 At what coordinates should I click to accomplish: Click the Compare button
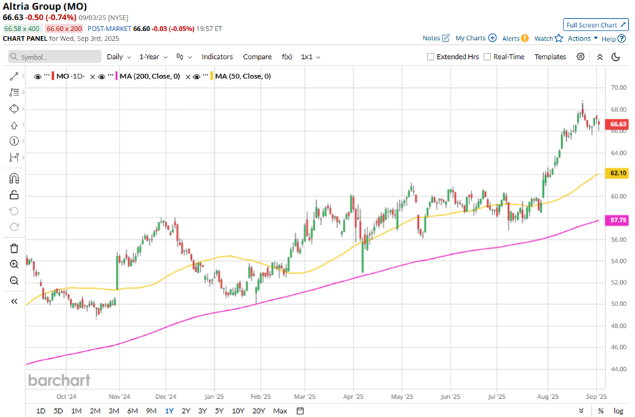pyautogui.click(x=257, y=57)
